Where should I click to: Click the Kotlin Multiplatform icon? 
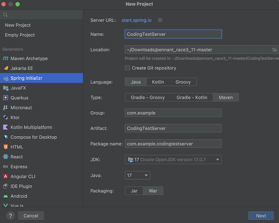click(x=6, y=127)
